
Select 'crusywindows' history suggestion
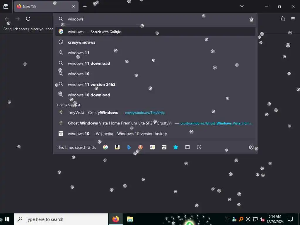pyautogui.click(x=155, y=42)
